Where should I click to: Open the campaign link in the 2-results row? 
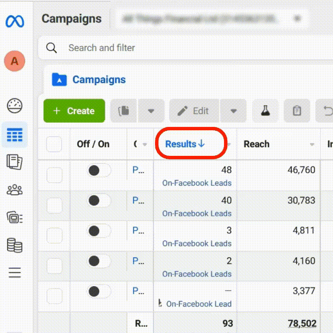tap(138, 261)
